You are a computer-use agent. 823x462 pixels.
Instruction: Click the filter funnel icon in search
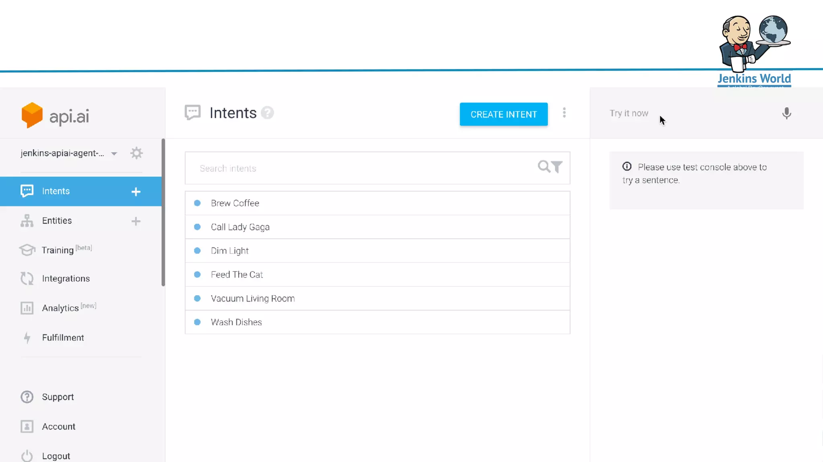tap(557, 167)
